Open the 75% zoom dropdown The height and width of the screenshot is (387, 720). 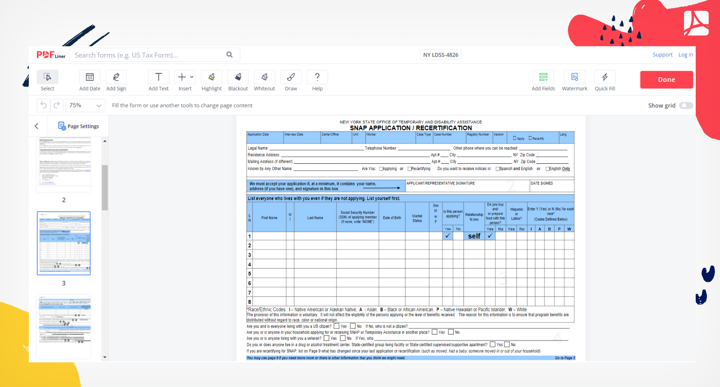click(85, 105)
